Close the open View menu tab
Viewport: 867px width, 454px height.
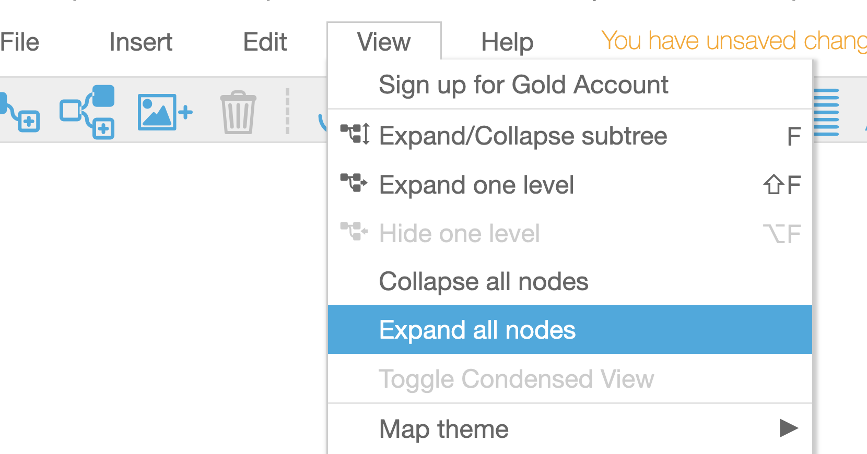[384, 41]
